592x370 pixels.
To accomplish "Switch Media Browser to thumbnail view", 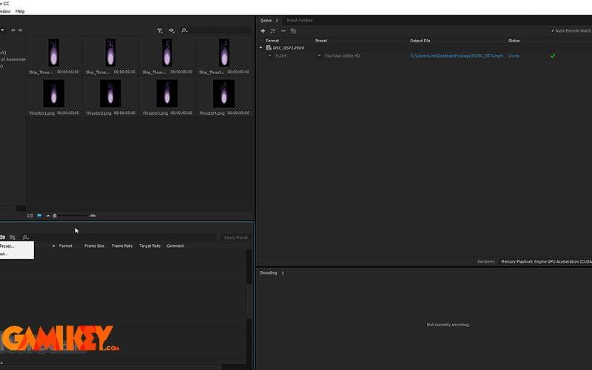I will [39, 215].
